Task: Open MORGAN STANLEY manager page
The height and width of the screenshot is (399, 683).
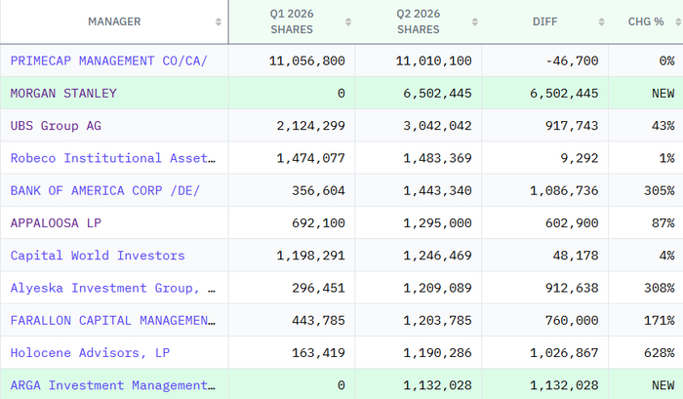Action: point(63,94)
